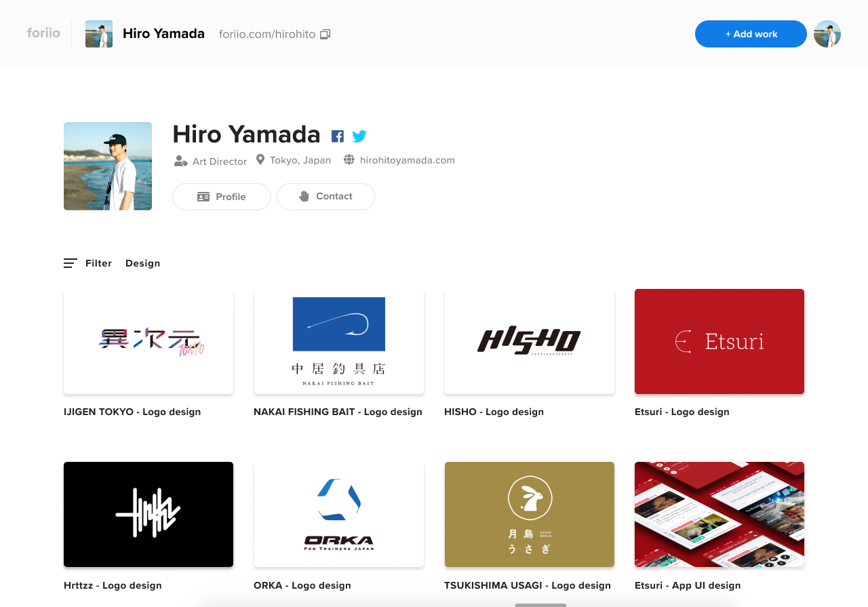The width and height of the screenshot is (868, 607).
Task: Click the Tokyo, Japan location text
Action: pos(300,160)
